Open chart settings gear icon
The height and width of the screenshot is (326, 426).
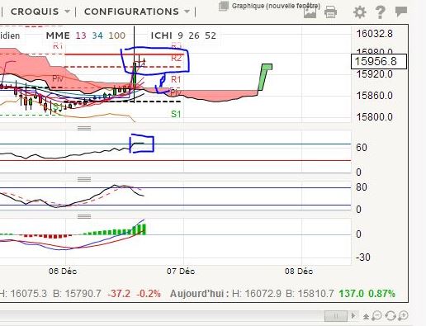pyautogui.click(x=360, y=12)
